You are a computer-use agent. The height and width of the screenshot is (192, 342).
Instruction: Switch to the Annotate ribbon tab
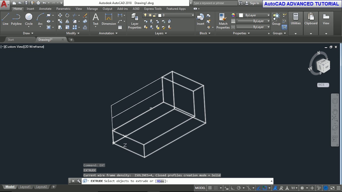point(45,9)
